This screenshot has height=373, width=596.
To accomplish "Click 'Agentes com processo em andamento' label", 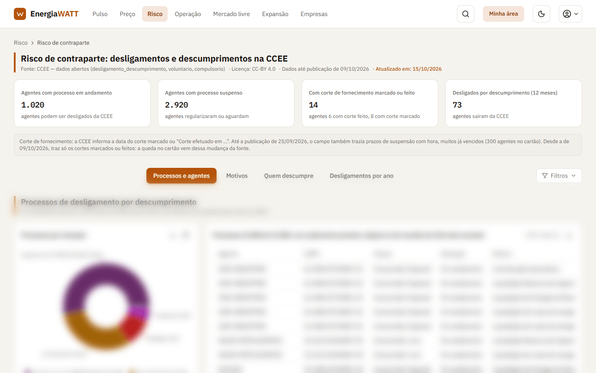I will (x=67, y=93).
